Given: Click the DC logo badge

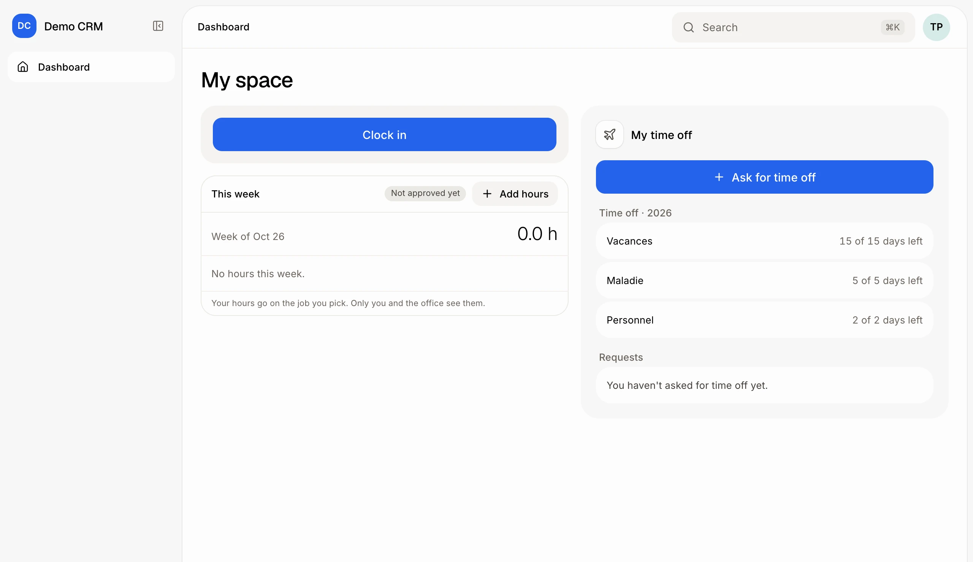Looking at the screenshot, I should click(x=24, y=26).
